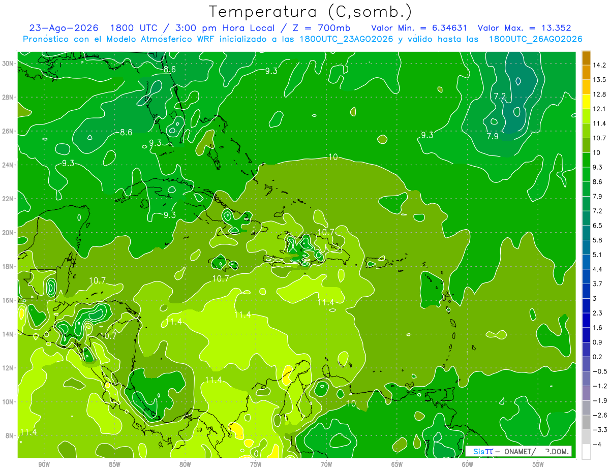The image size is (610, 471).
Task: Click the "10N" latitude axis label
Action: [9, 402]
